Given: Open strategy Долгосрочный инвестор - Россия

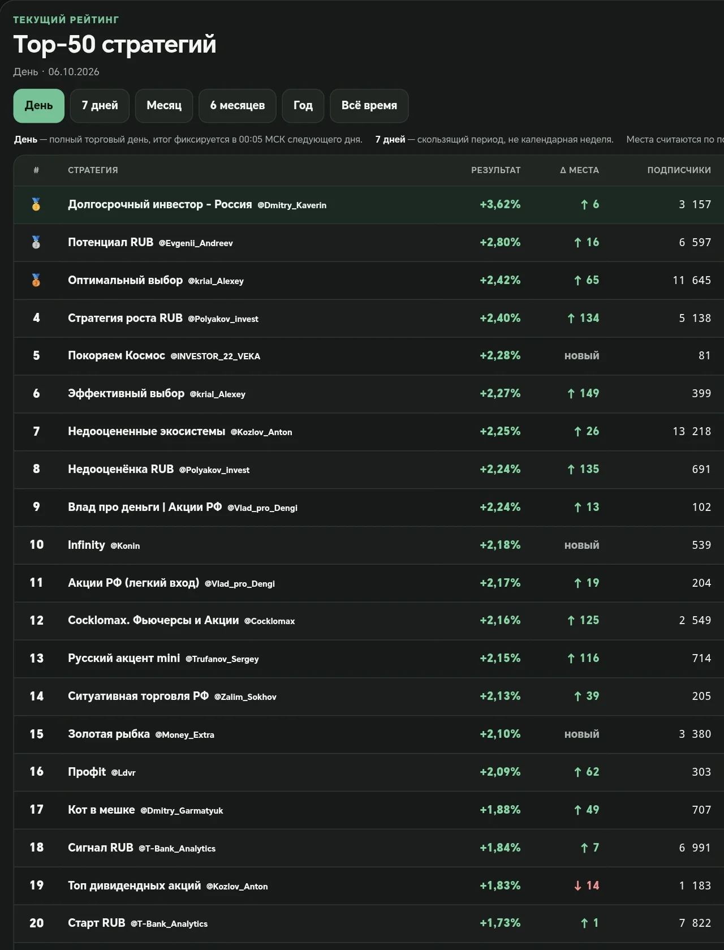Looking at the screenshot, I should 160,204.
